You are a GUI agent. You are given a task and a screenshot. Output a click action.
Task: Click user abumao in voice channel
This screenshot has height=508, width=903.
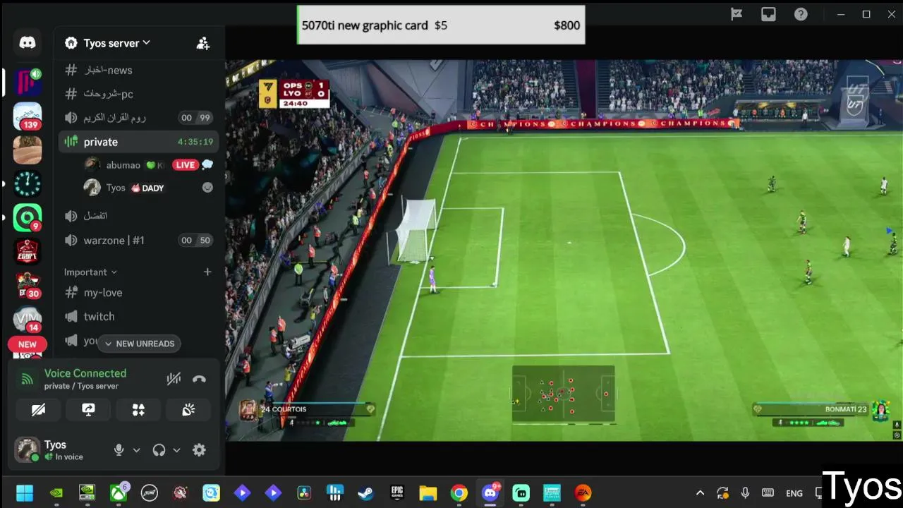pyautogui.click(x=123, y=165)
